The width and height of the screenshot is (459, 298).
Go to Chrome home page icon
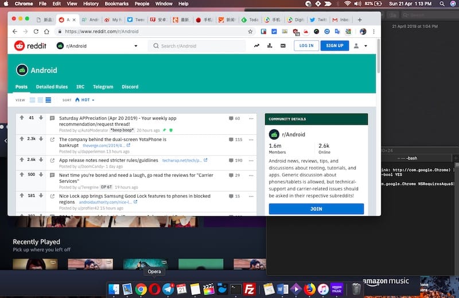tap(46, 32)
